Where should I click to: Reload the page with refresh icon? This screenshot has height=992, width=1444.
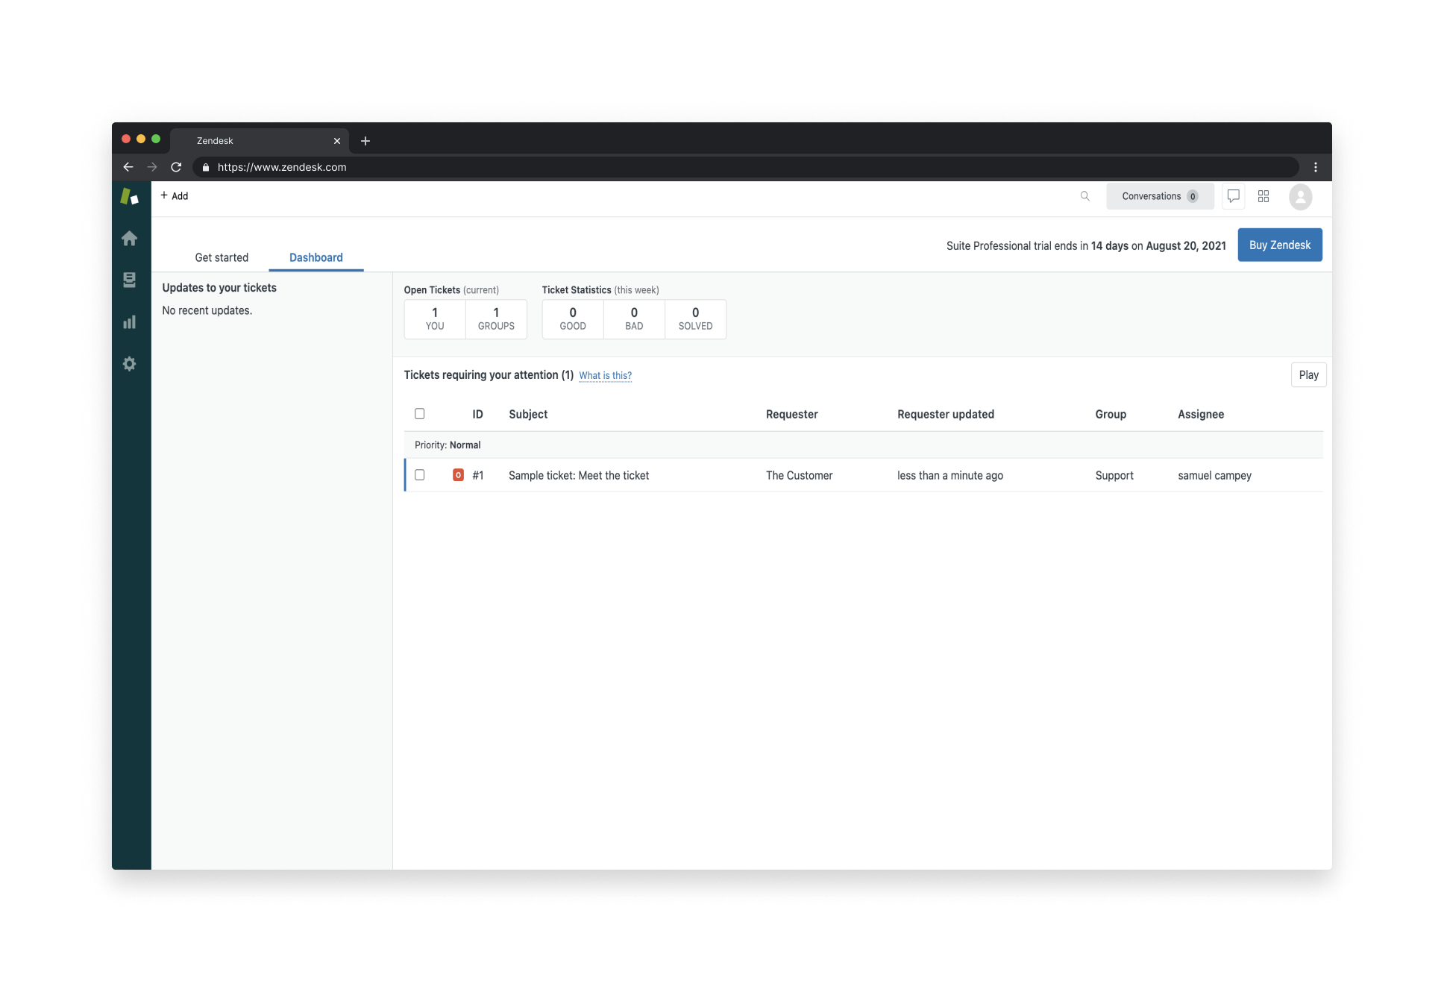pos(176,167)
